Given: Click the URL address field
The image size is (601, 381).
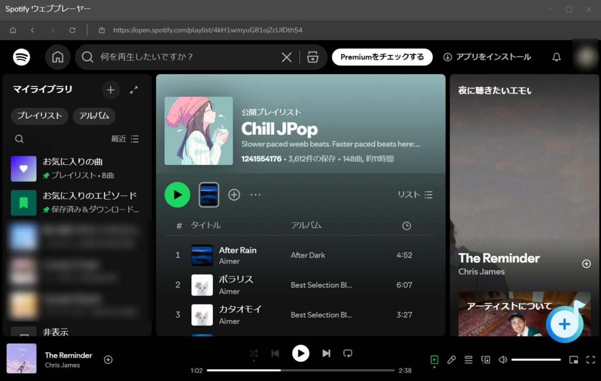Looking at the screenshot, I should pos(207,30).
